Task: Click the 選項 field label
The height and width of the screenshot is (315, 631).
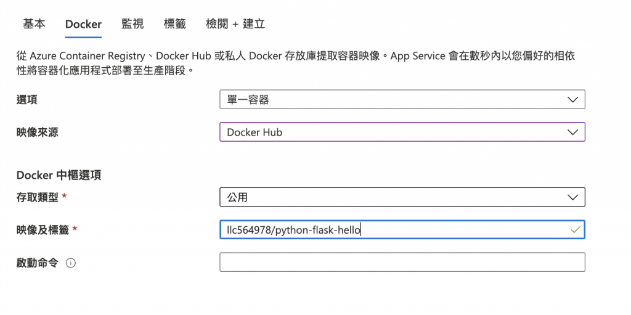Action: 27,100
